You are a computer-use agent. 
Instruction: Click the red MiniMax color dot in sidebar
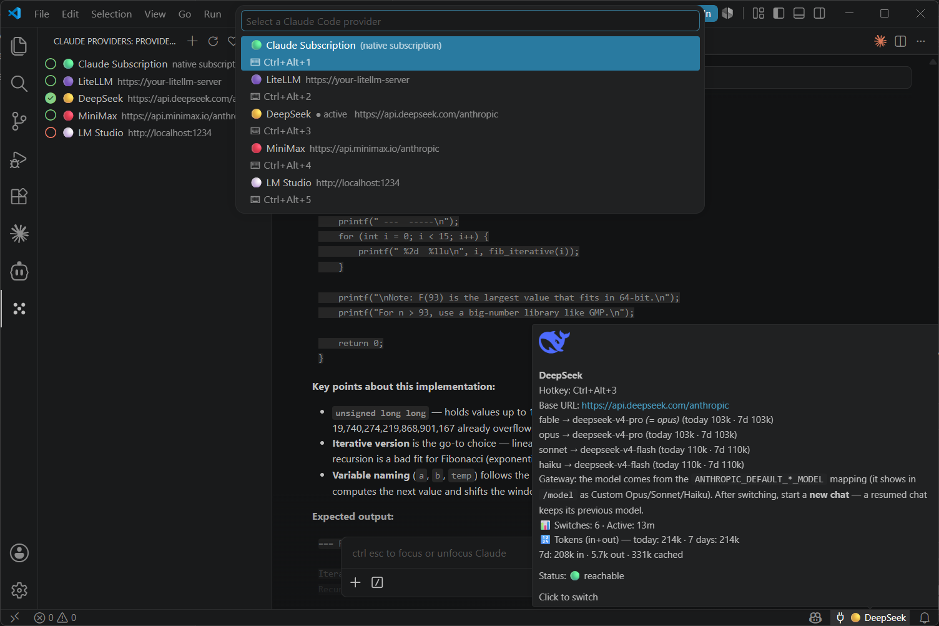click(69, 116)
